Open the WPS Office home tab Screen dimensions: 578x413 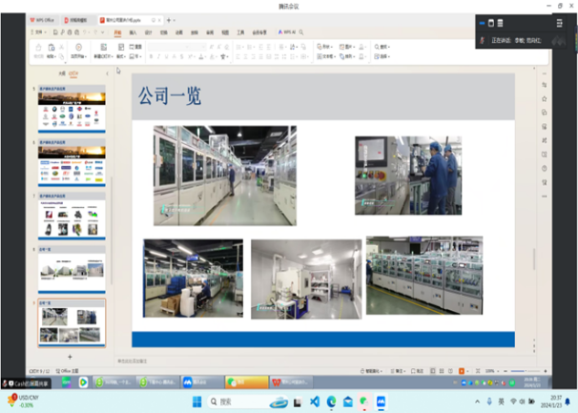pos(43,19)
